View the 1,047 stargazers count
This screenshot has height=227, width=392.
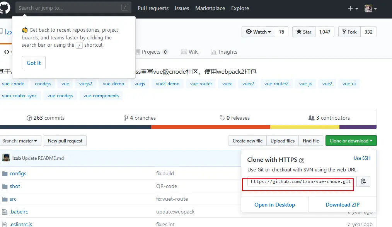tap(324, 32)
